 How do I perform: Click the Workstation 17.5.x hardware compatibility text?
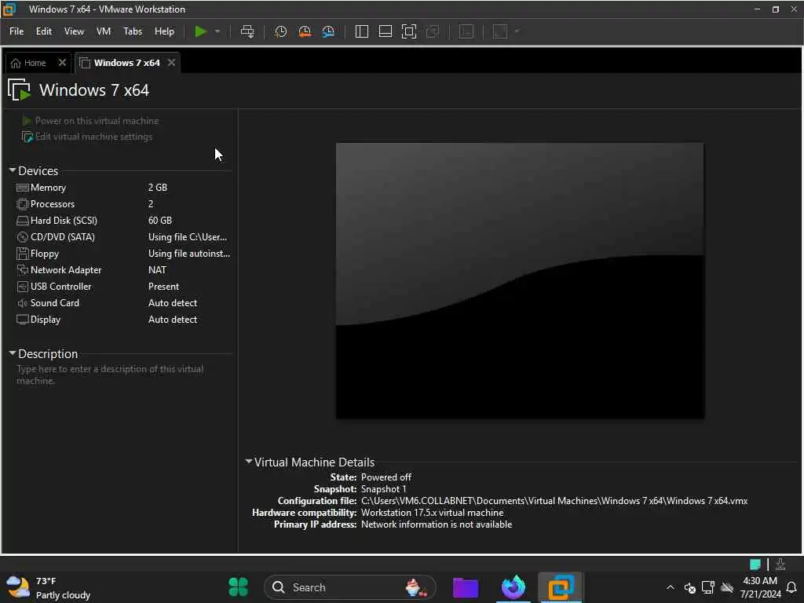(x=433, y=513)
